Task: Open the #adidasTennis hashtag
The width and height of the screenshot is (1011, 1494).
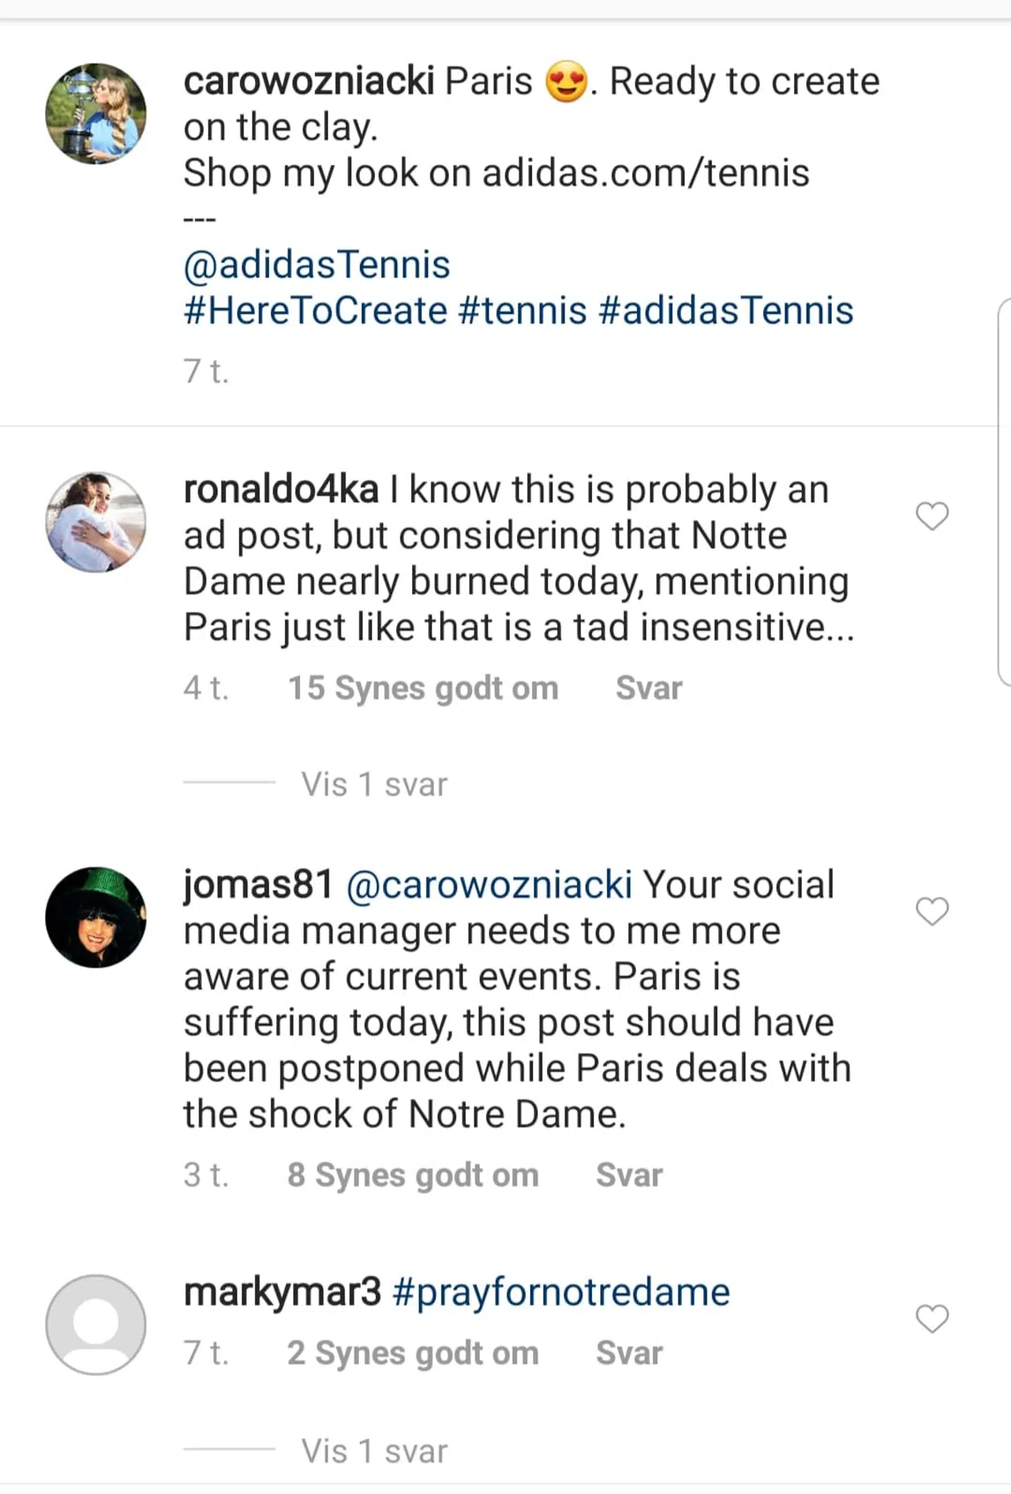Action: [726, 310]
